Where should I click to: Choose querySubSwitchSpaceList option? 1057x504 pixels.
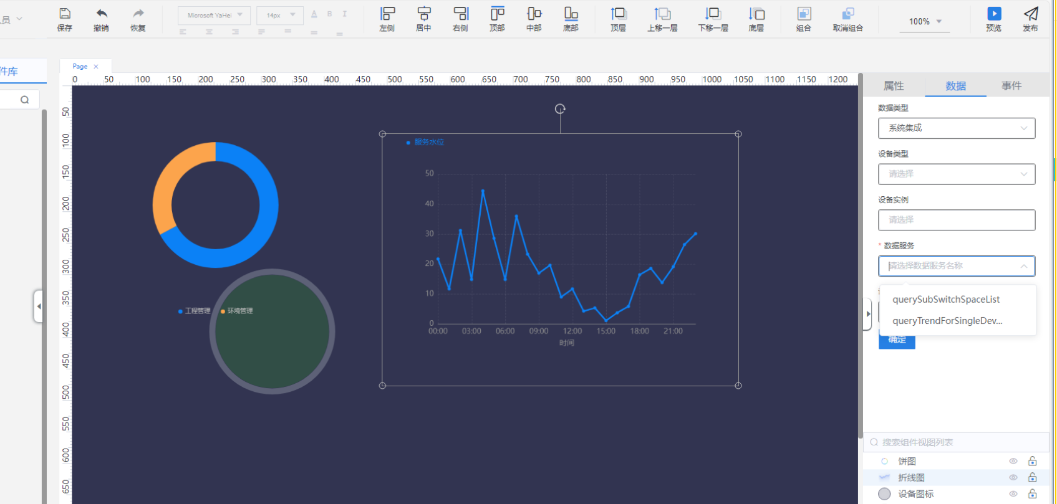[957, 300]
